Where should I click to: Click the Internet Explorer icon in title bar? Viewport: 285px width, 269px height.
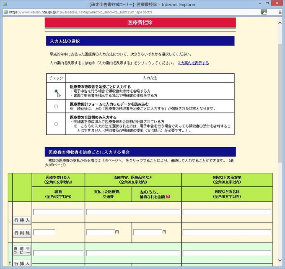pos(4,4)
